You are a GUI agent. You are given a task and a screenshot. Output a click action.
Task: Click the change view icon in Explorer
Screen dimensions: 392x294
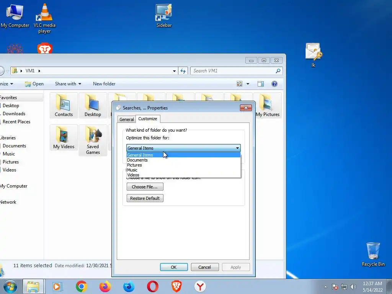point(239,84)
